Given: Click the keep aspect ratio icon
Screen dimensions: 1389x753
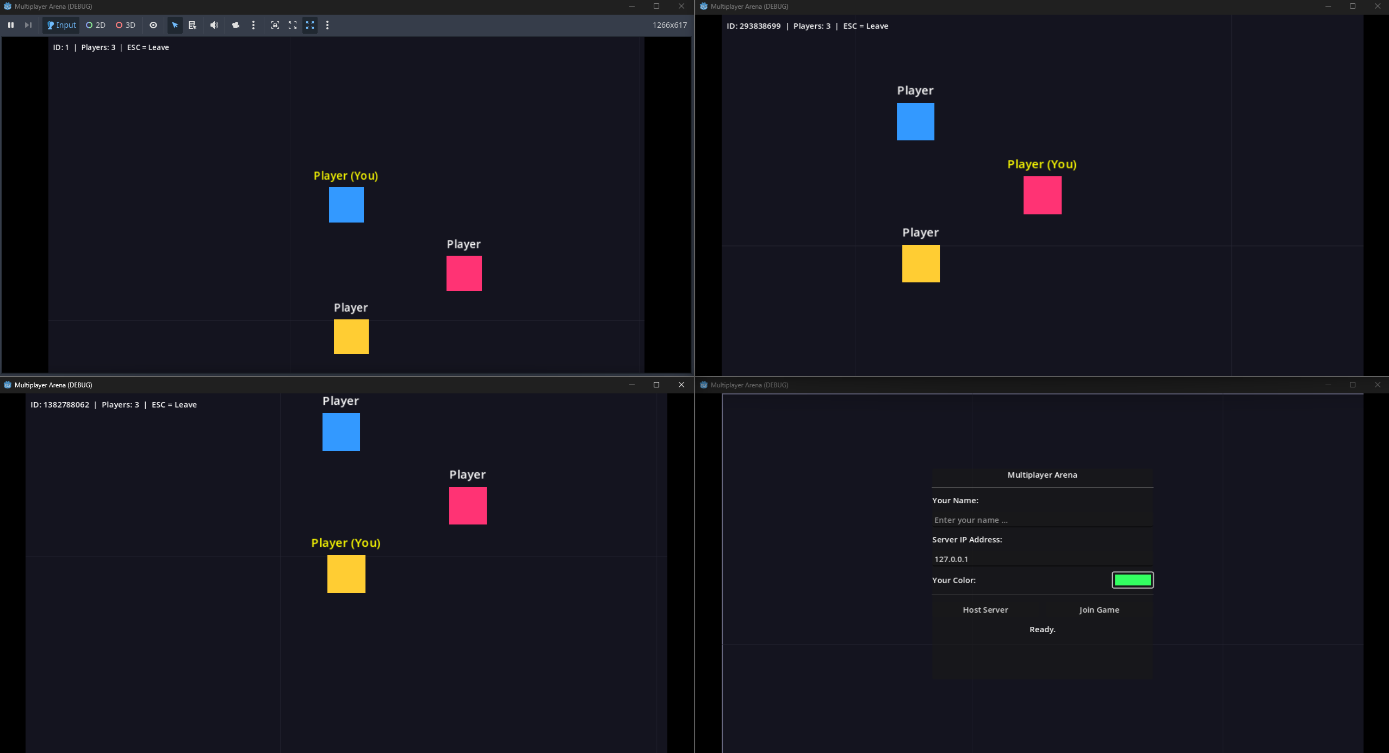Looking at the screenshot, I should (x=293, y=25).
